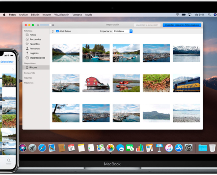Open App Store from the Dock
The image size is (217, 175).
tap(179, 148)
